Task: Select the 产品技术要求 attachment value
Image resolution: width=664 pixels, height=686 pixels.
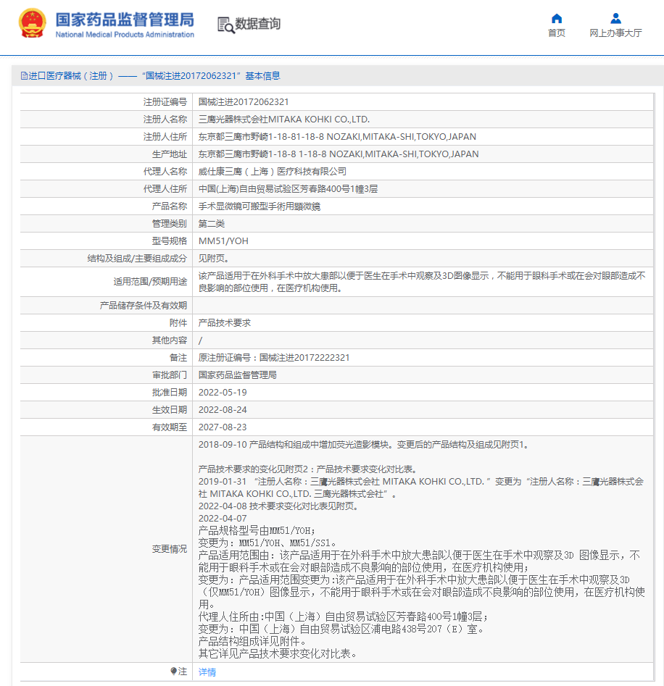Action: coord(225,323)
